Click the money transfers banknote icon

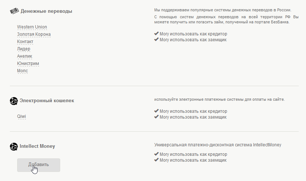coord(14,11)
